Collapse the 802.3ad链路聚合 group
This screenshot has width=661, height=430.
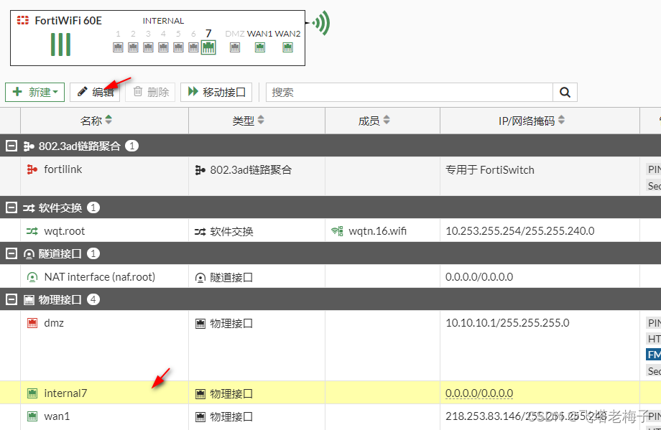click(x=11, y=146)
